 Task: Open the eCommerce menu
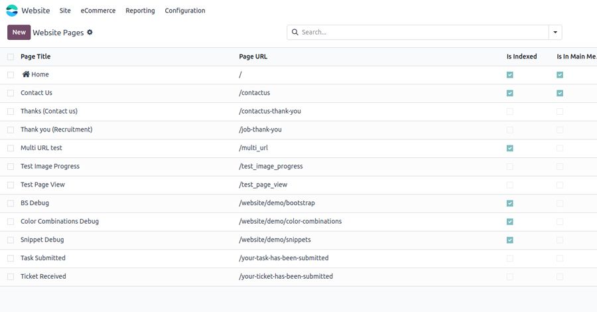click(x=98, y=11)
